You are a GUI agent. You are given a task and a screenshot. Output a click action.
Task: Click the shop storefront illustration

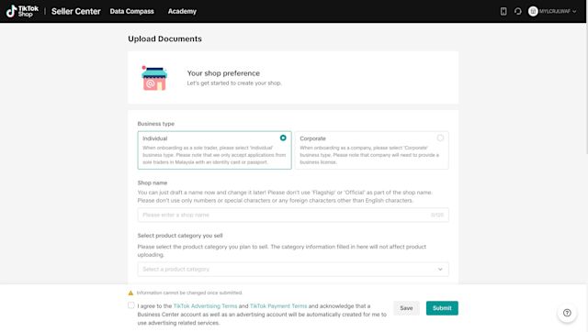click(x=154, y=78)
